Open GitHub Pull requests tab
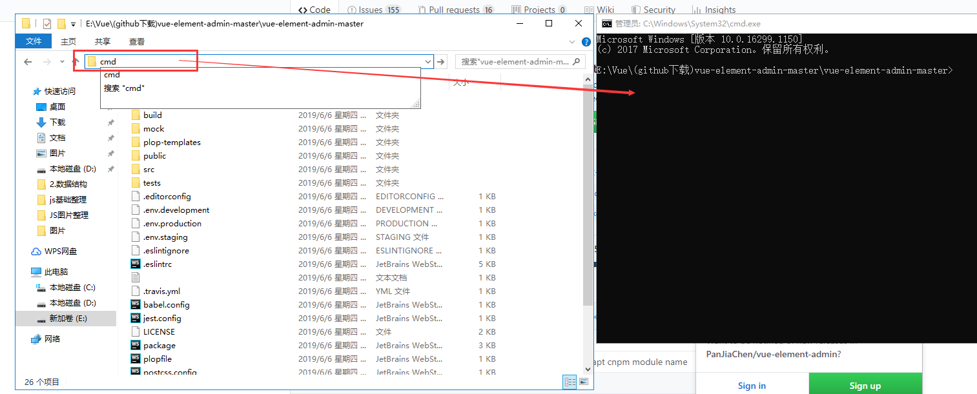977x394 pixels. [x=456, y=10]
